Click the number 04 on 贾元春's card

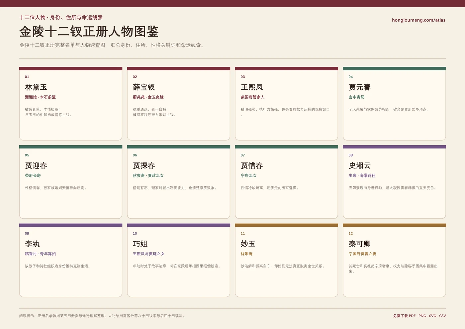point(351,77)
